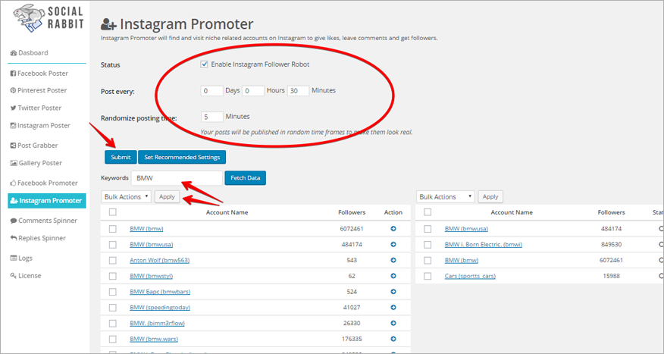The width and height of the screenshot is (664, 354).
Task: Select Twitter Poster in sidebar
Action: (36, 108)
